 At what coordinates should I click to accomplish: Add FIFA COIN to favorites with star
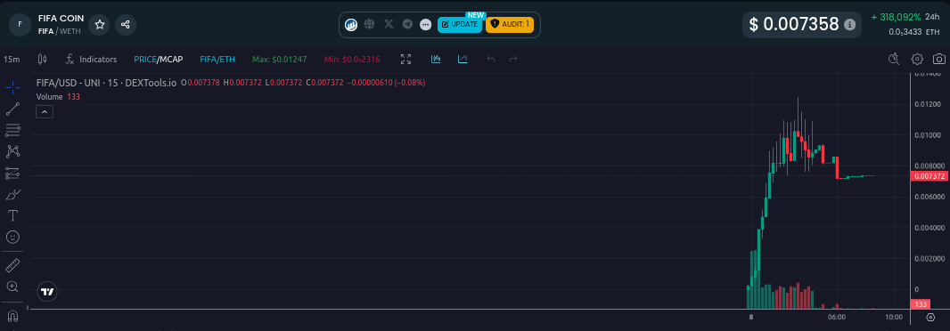click(100, 25)
